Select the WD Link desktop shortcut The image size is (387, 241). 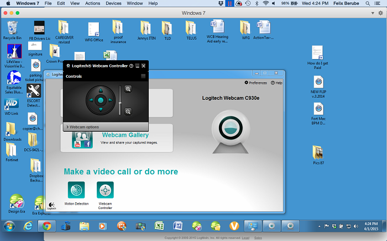point(12,107)
